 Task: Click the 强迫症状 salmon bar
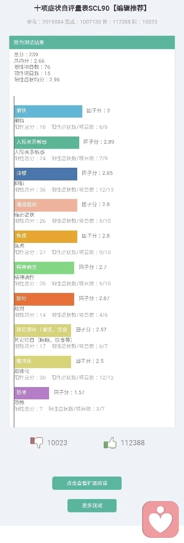[45, 206]
